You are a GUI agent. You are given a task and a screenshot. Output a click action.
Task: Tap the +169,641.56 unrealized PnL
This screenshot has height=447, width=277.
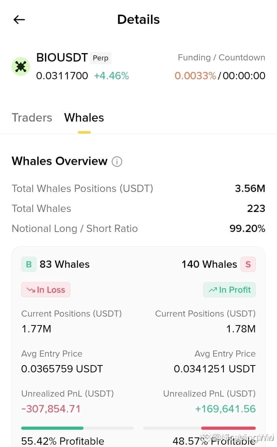click(x=225, y=409)
